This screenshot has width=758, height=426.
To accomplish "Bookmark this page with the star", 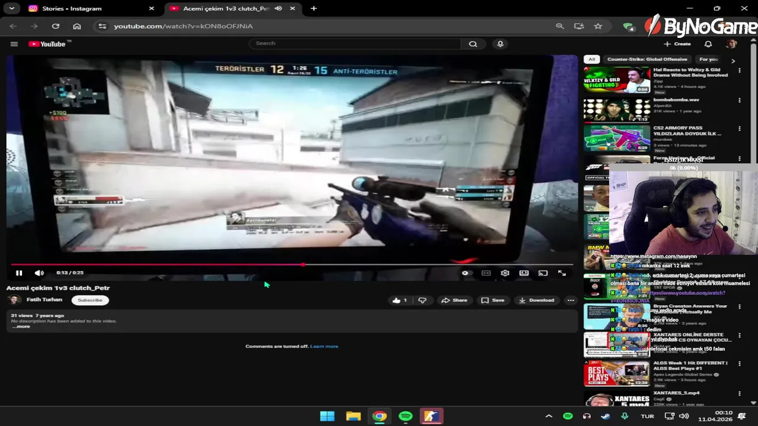I will point(598,26).
